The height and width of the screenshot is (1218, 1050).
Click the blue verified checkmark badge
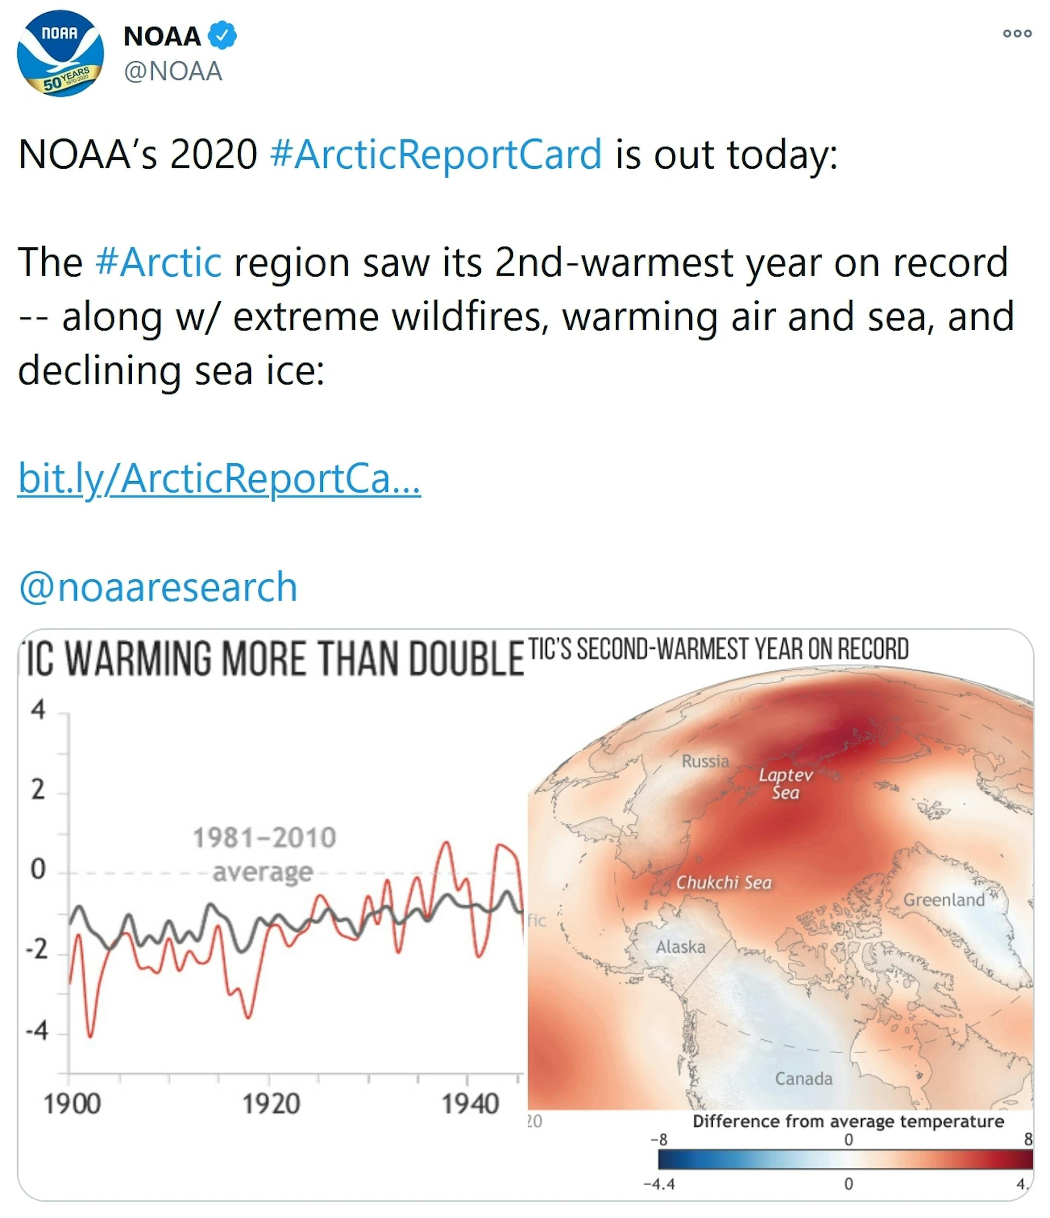click(223, 36)
